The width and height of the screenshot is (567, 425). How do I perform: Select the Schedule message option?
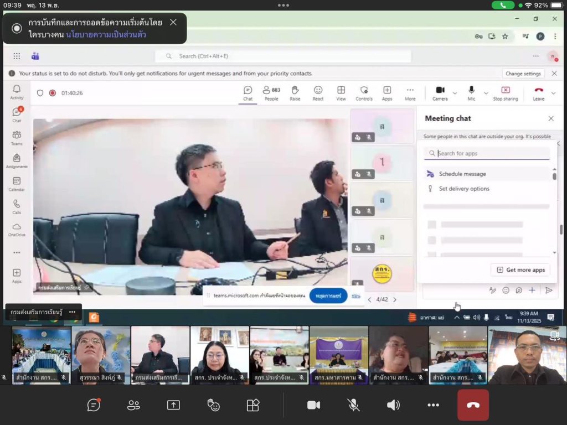(462, 174)
